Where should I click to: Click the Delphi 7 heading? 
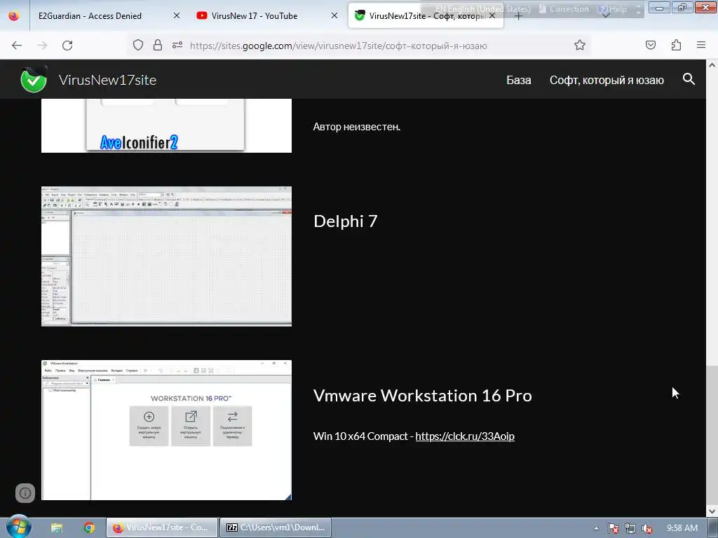tap(346, 221)
